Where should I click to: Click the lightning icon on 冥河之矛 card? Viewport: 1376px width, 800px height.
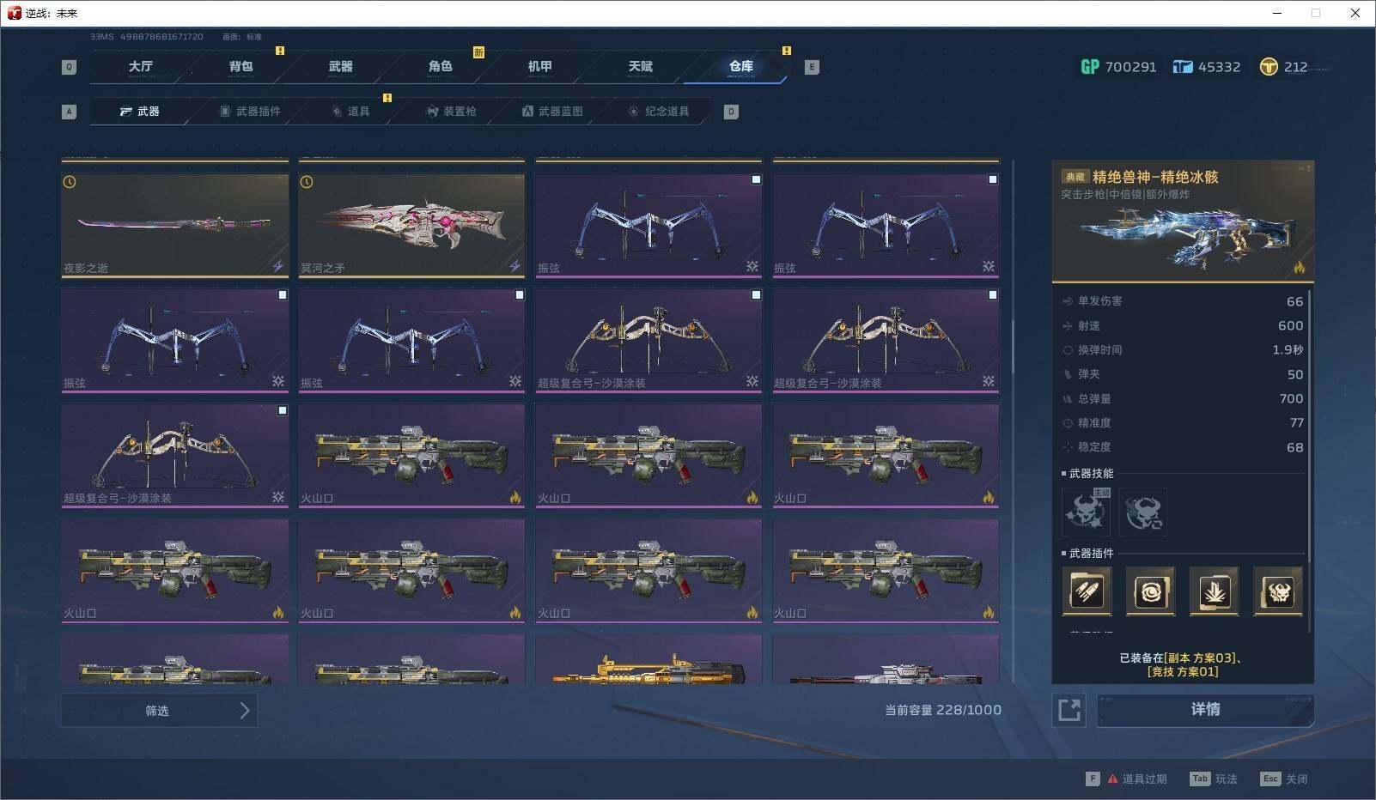click(x=514, y=267)
